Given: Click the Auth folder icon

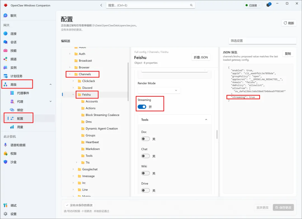Looking at the screenshot, I should tap(76, 54).
